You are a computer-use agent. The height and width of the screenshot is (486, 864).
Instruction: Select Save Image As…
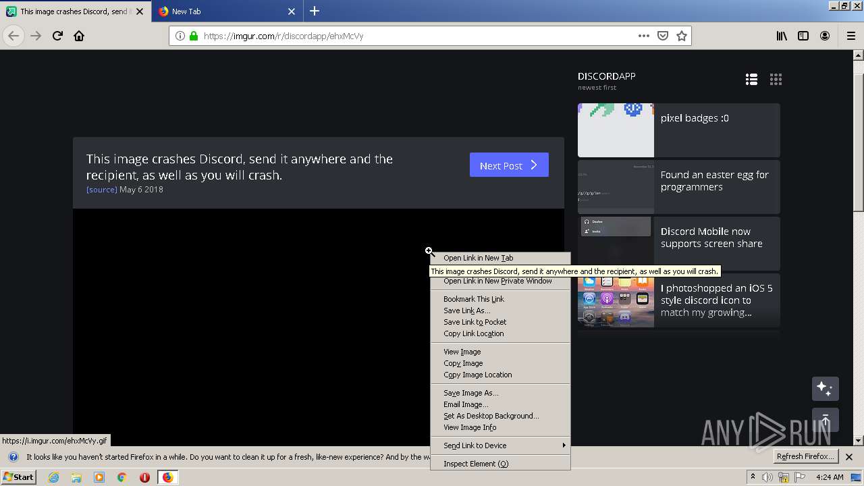point(500,393)
